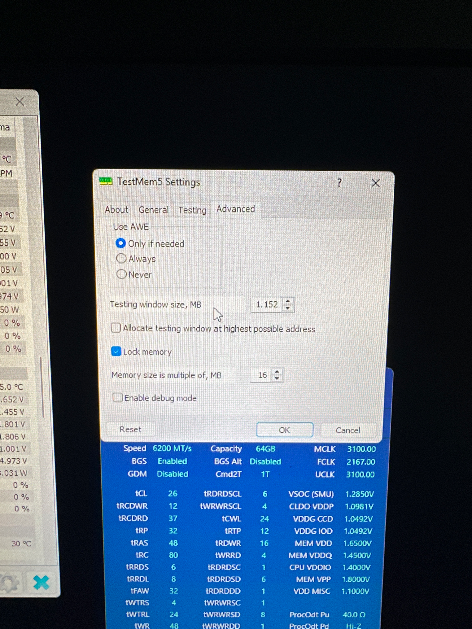Click the CPU VDDIO value '1.4000V'

(356, 567)
